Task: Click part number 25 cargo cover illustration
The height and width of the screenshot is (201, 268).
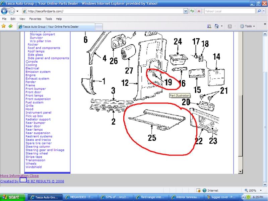Action: pos(157,119)
